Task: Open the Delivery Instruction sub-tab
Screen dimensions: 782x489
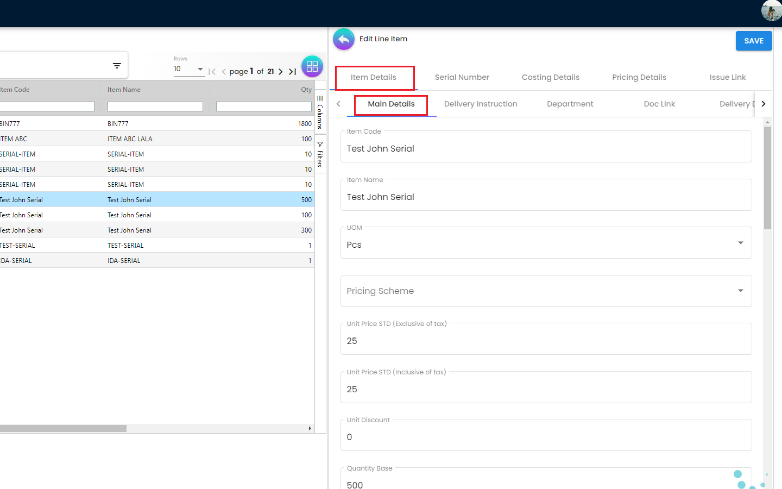Action: [480, 104]
